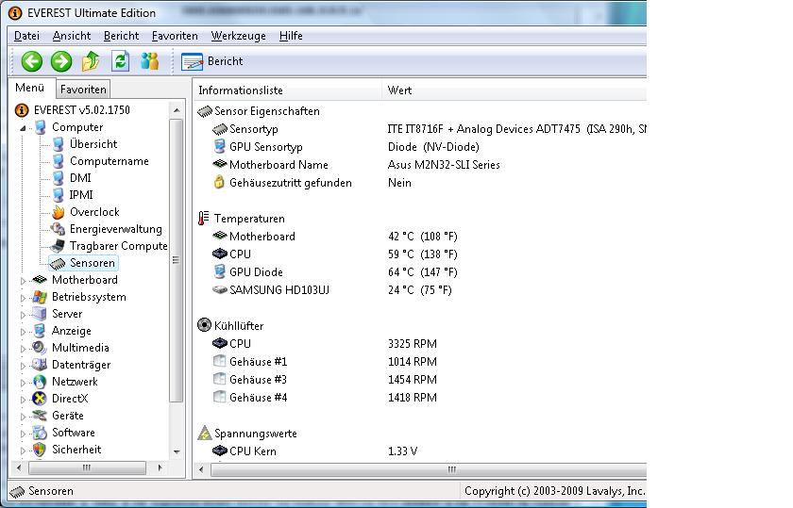This screenshot has width=793, height=508.
Task: Click the Betriebssystem Windows flag icon
Action: pyautogui.click(x=40, y=297)
